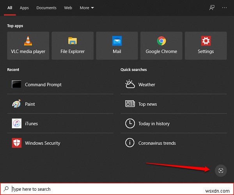
Task: Click the Type here to search box
Action: [x=117, y=189]
